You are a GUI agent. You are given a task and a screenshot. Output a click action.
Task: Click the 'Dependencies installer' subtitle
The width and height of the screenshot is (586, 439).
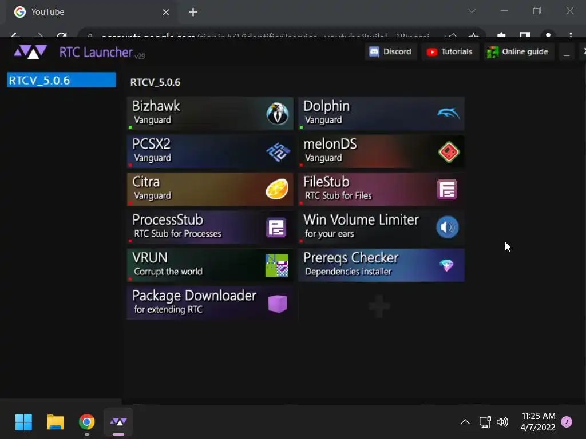[349, 272]
